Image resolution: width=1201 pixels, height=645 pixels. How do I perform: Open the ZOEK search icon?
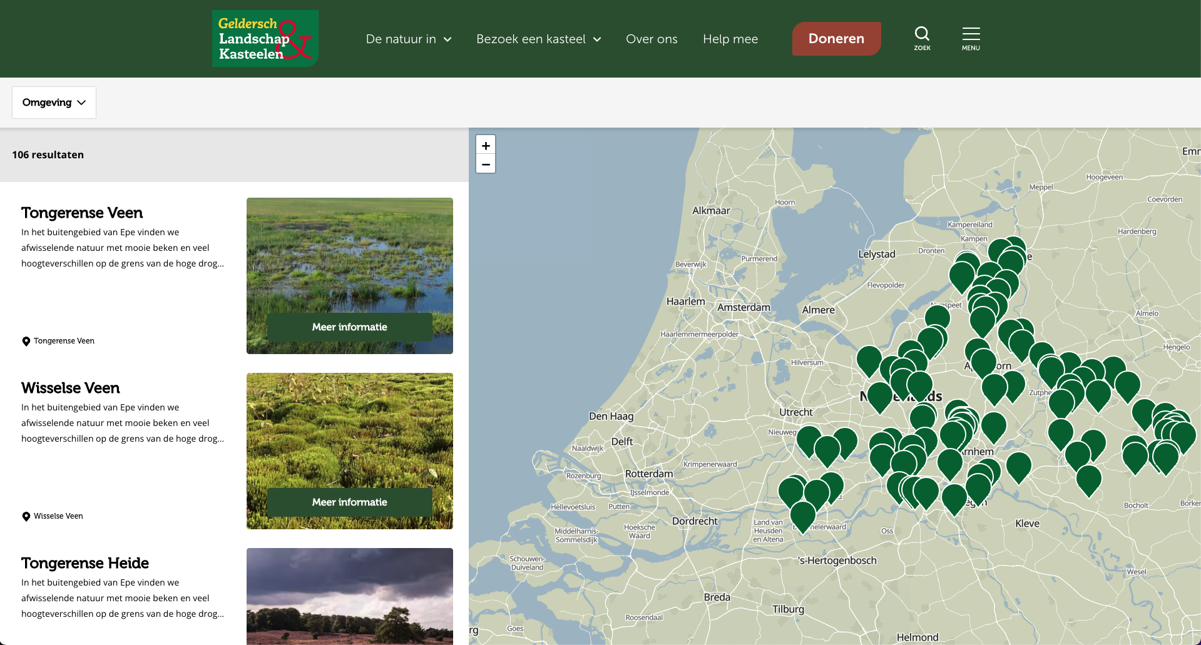click(x=922, y=38)
